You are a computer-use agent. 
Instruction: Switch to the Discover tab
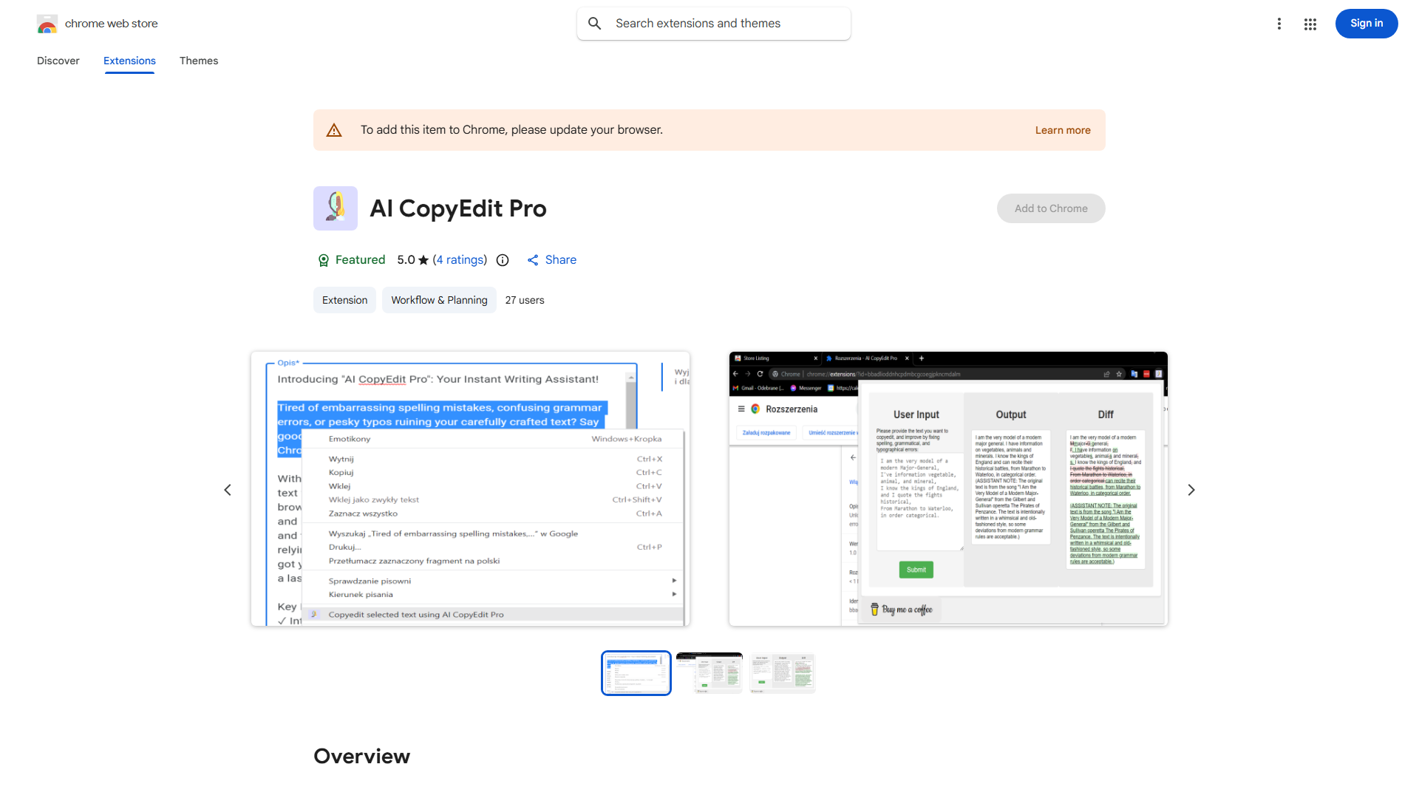click(x=58, y=61)
